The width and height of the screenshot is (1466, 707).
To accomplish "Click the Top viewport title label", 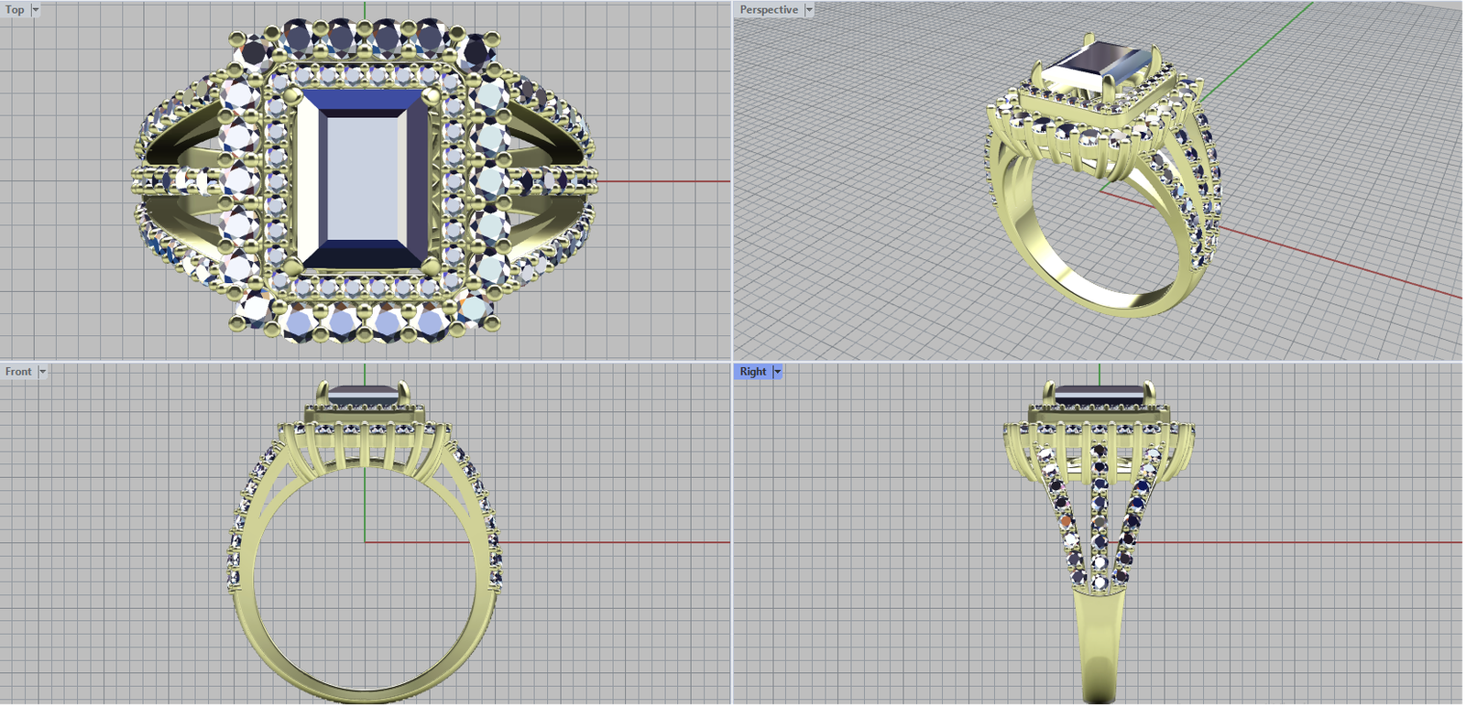I will (15, 10).
